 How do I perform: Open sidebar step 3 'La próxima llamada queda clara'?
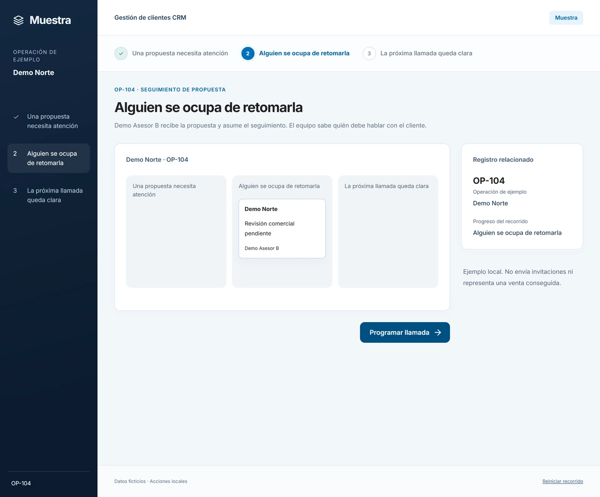point(49,195)
